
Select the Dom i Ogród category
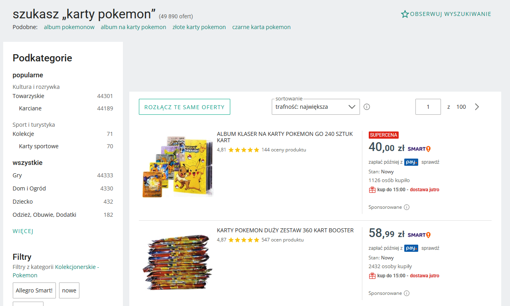(x=26, y=188)
